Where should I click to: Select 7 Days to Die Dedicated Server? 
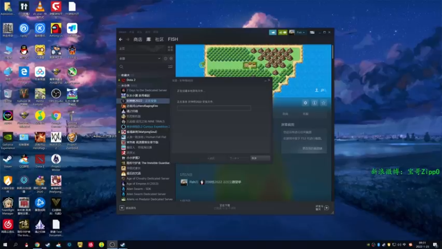coord(146,90)
